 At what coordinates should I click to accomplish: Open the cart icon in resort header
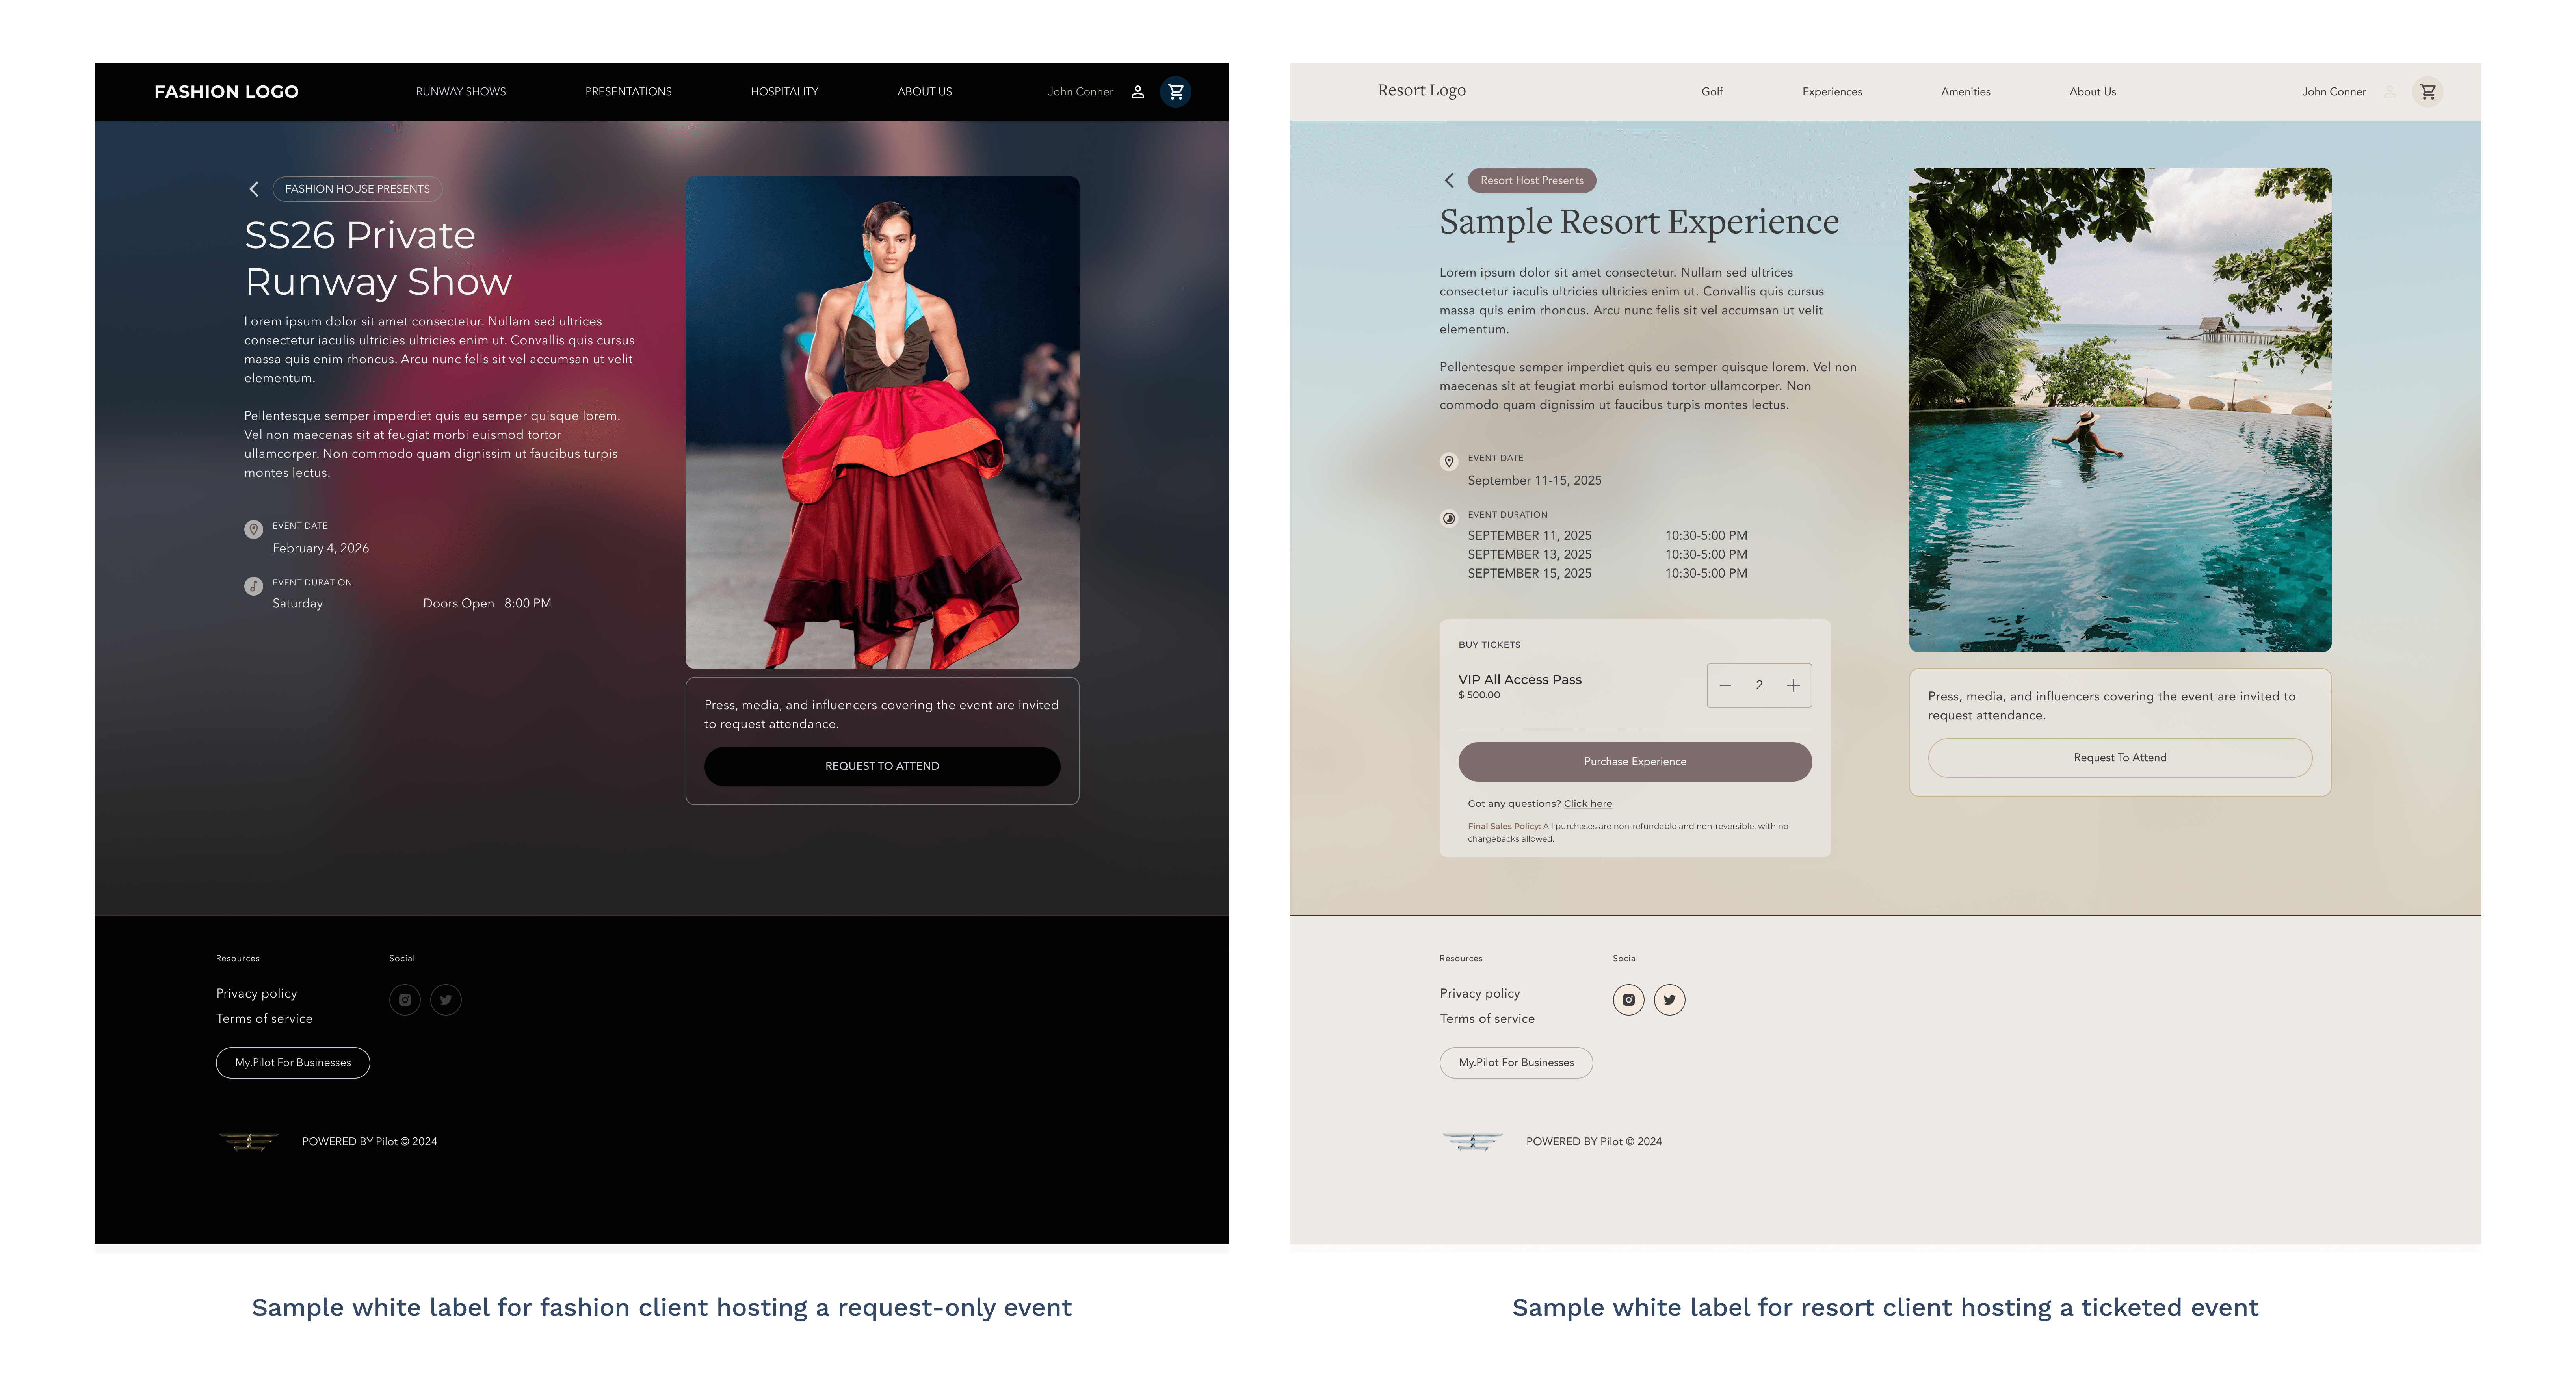2427,92
